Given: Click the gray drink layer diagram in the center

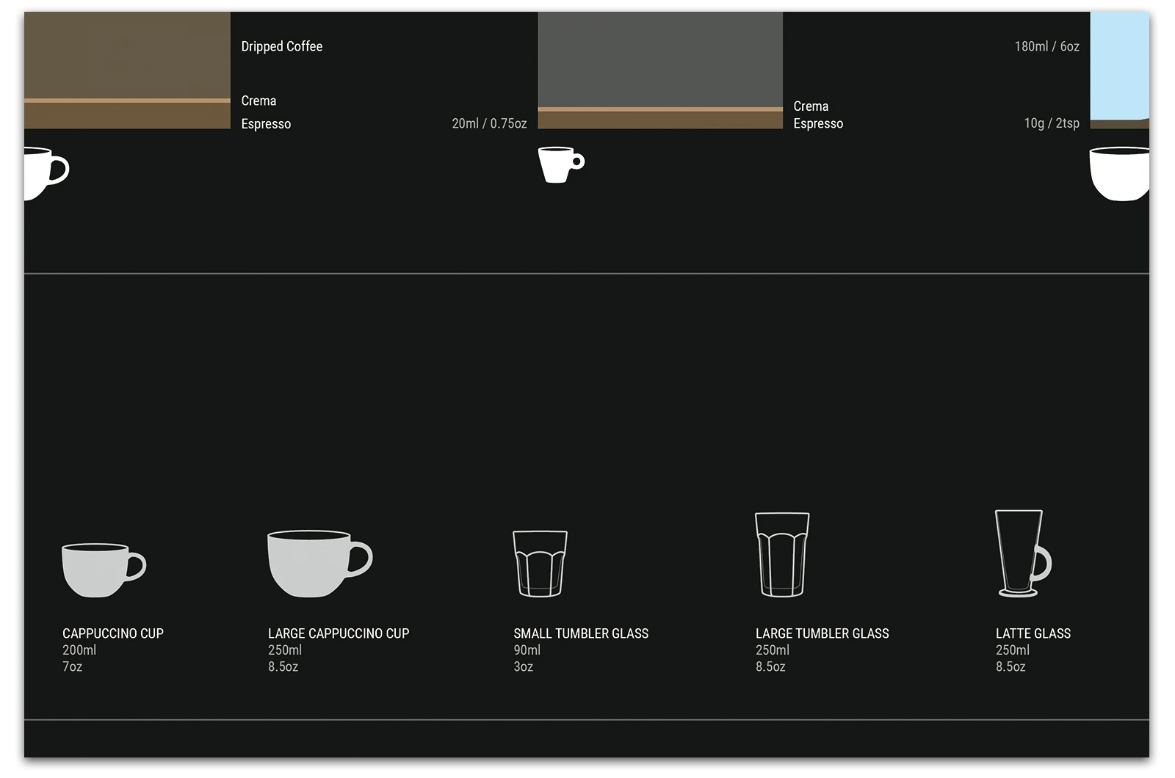Looking at the screenshot, I should tap(659, 59).
